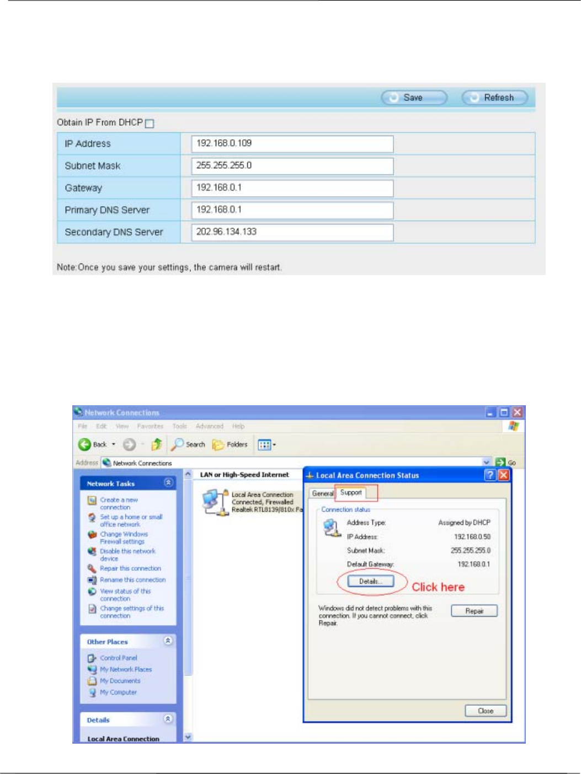Click Disable this network device link
This screenshot has height=774, width=581.
127,555
